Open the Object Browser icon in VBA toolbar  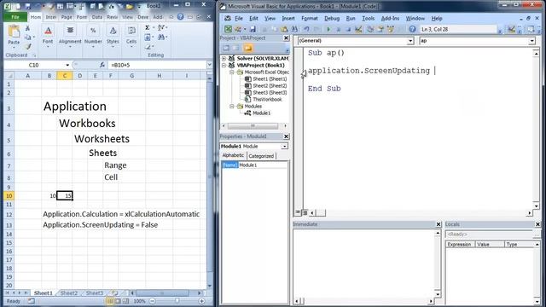pyautogui.click(x=391, y=30)
